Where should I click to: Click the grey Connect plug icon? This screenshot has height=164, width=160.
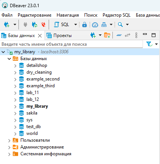(x=25, y=25)
